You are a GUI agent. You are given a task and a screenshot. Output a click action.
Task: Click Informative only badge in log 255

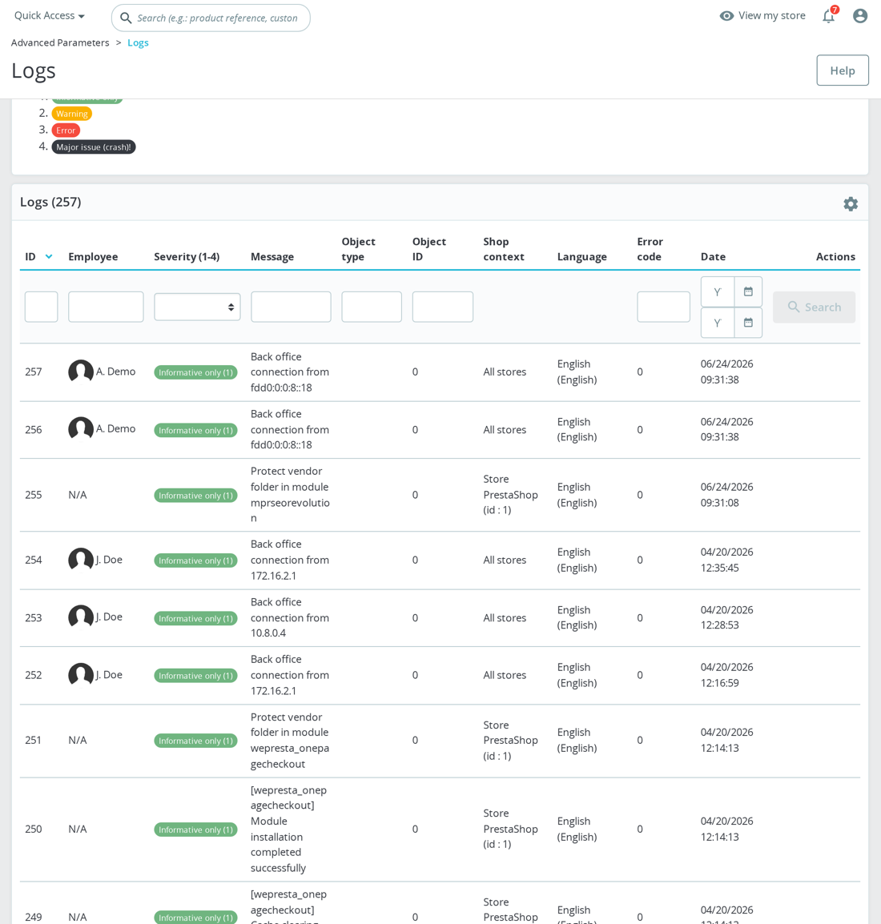(x=195, y=496)
